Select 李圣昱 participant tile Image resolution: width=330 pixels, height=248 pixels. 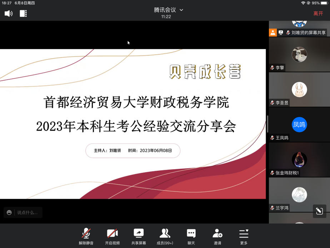pos(299,89)
